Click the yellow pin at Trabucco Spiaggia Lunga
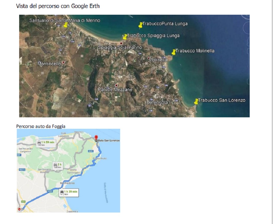Screen dimensions: 273x224 (x=125, y=37)
